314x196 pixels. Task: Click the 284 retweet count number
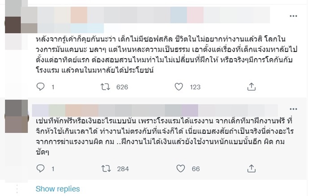tap(122, 169)
